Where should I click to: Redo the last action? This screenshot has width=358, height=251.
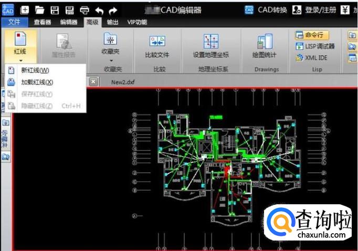(113, 11)
